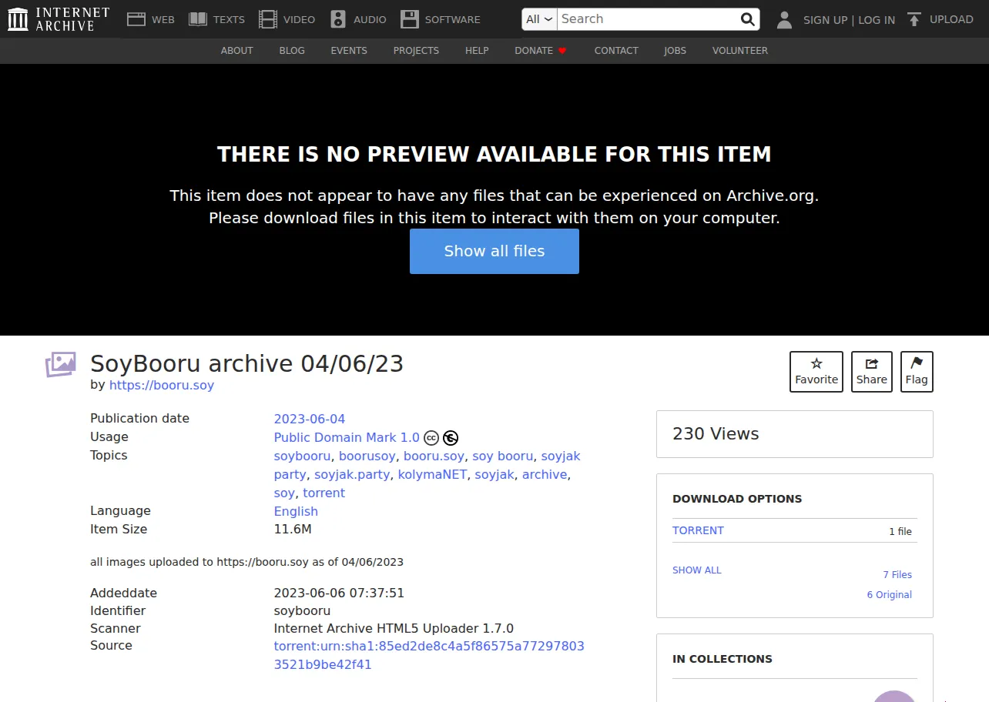Open the Public Domain Mark 1.0 link

347,438
